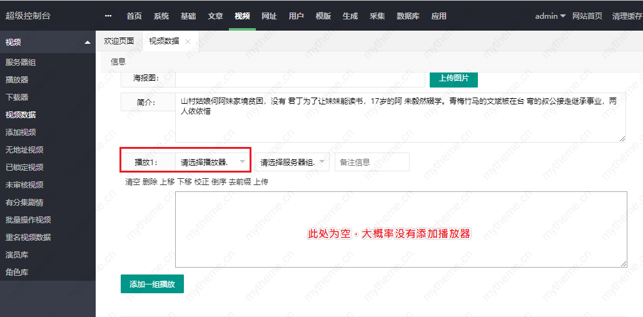
Task: Close the 视频数据 tab with its X icon
Action: point(188,41)
